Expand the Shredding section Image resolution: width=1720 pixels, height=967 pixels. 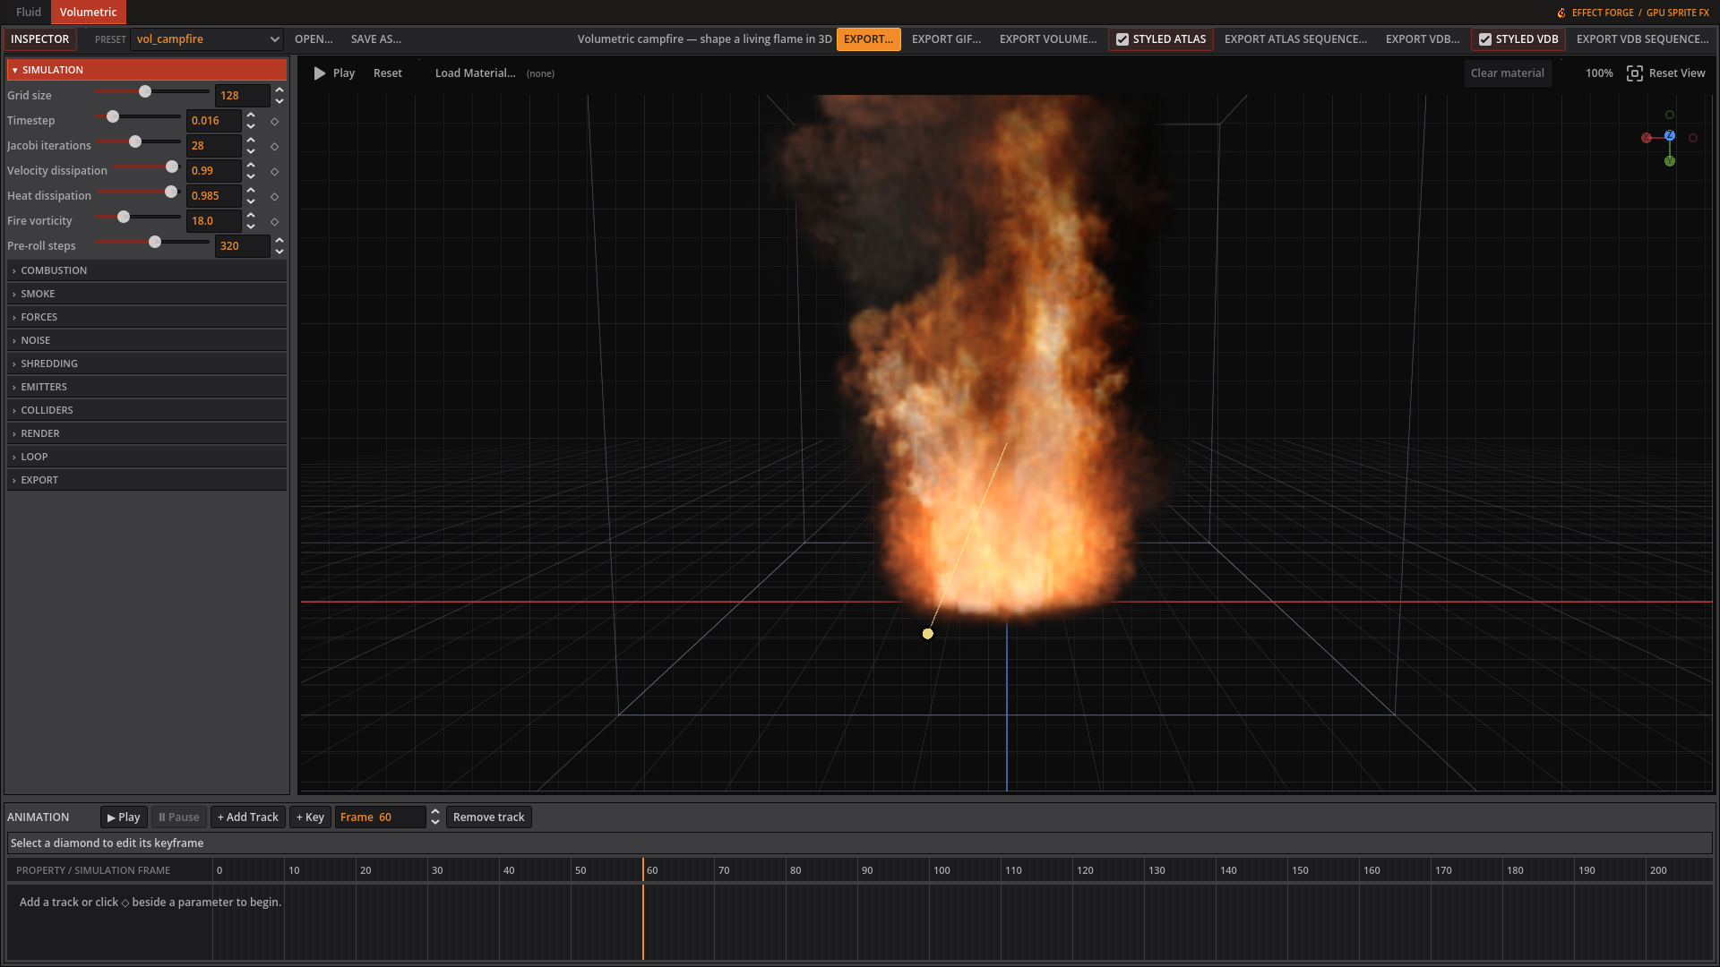tap(147, 364)
